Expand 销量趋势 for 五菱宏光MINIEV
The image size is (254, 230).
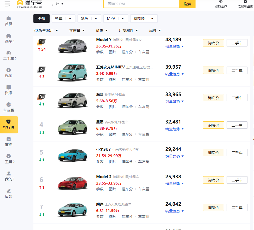tap(174, 74)
